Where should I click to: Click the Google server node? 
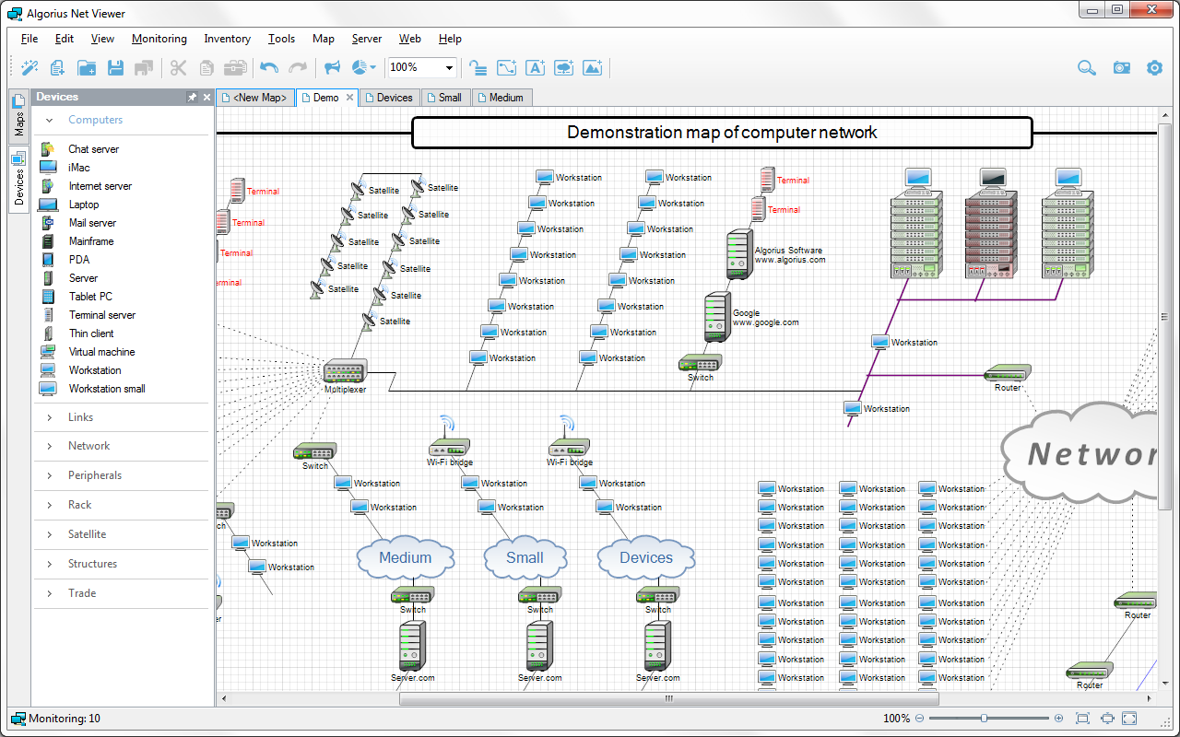click(x=717, y=317)
